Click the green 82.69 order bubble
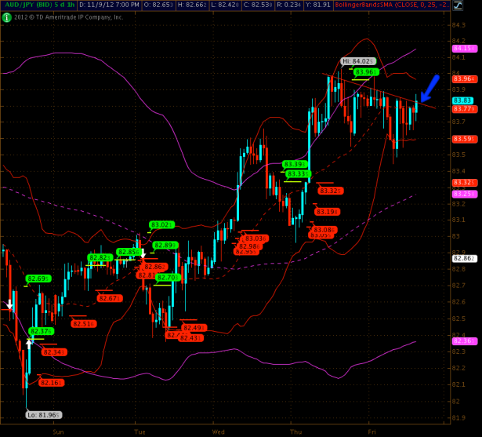482x437 pixels. 38,279
